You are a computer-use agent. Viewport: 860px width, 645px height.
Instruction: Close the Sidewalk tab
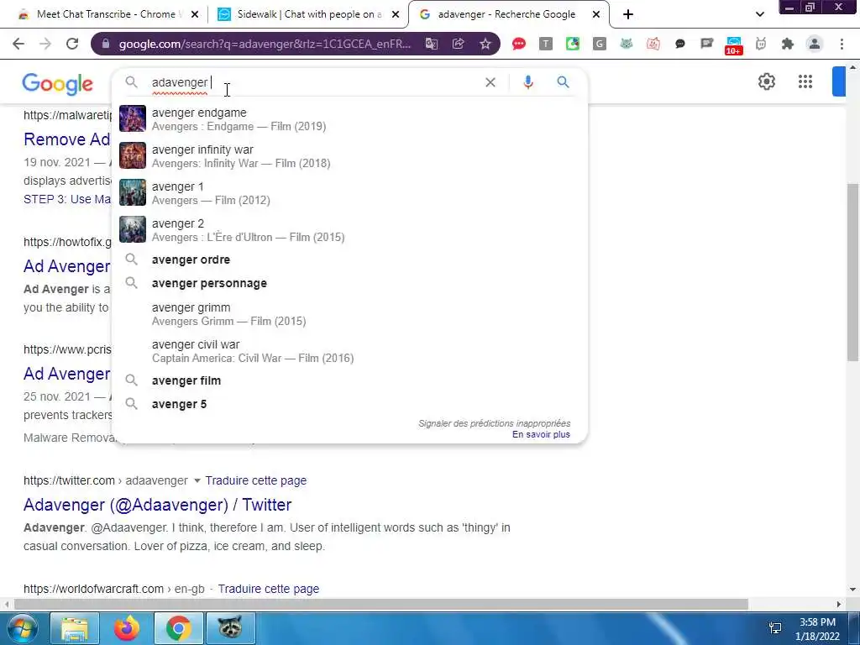[x=396, y=15]
